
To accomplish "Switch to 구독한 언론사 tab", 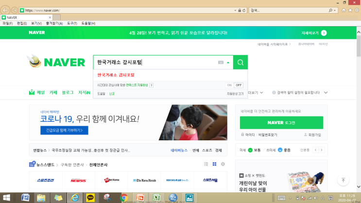I will pos(72,165).
